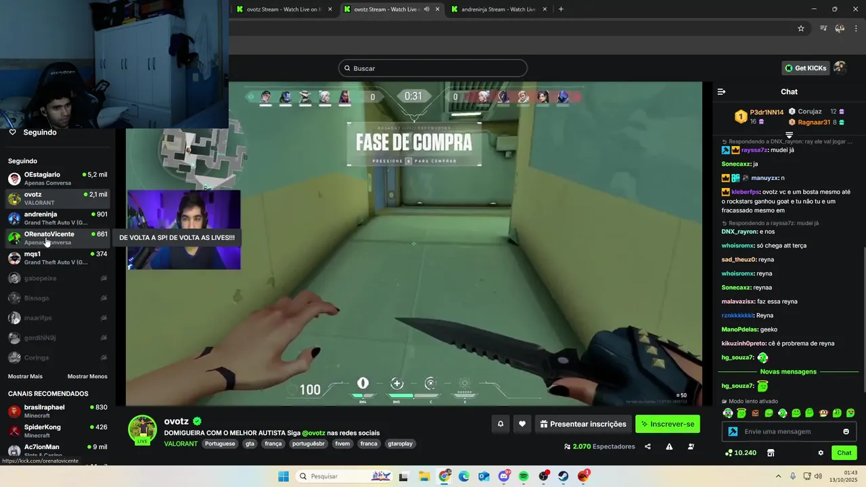Click the icon right of the report triangle
866x487 pixels.
point(691,446)
